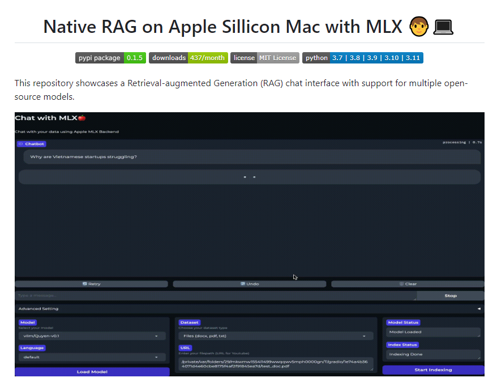Viewport: 497px width, 386px height.
Task: Click the Chatbot label icon
Action: [21, 144]
